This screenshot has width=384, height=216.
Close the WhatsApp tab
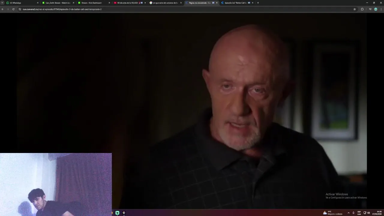click(x=38, y=3)
